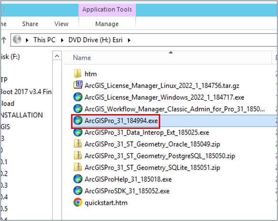Select ArcGISProSDK_31_185052.exe file name

tap(127, 191)
